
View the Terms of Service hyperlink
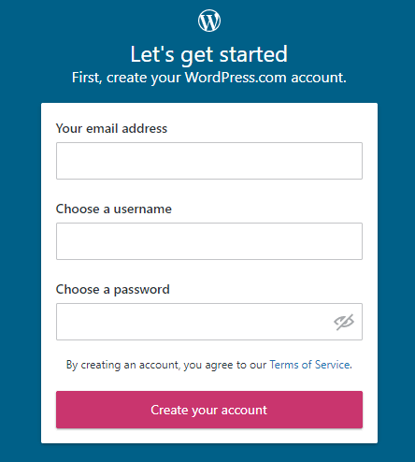(309, 365)
